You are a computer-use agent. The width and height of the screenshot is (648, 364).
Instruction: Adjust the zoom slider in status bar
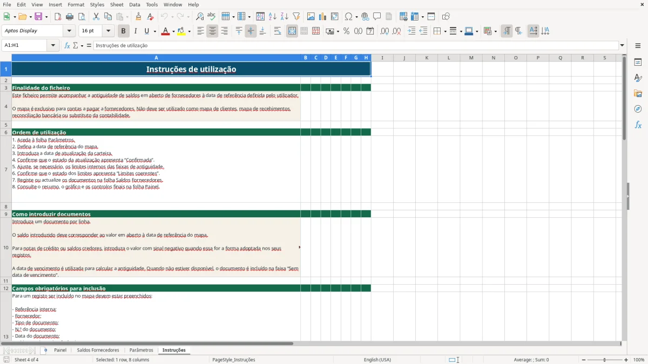coord(604,360)
